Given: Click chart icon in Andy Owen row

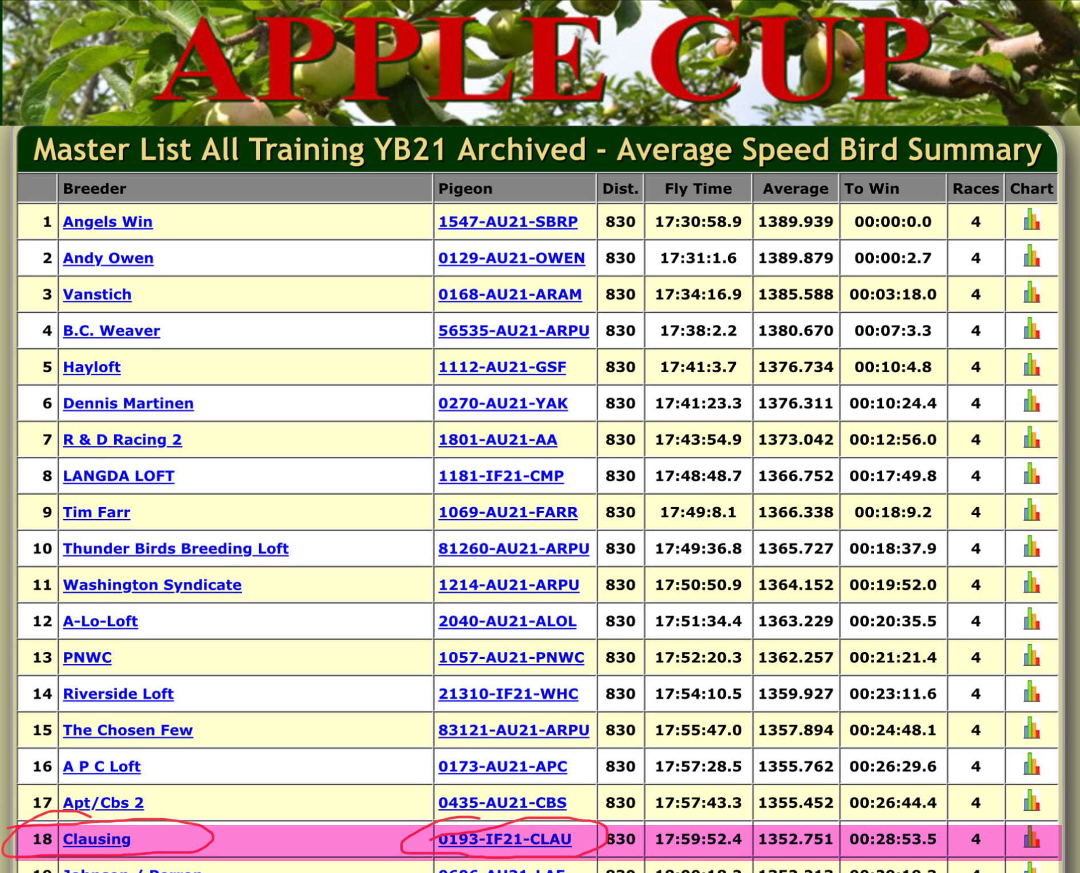Looking at the screenshot, I should pyautogui.click(x=1031, y=257).
